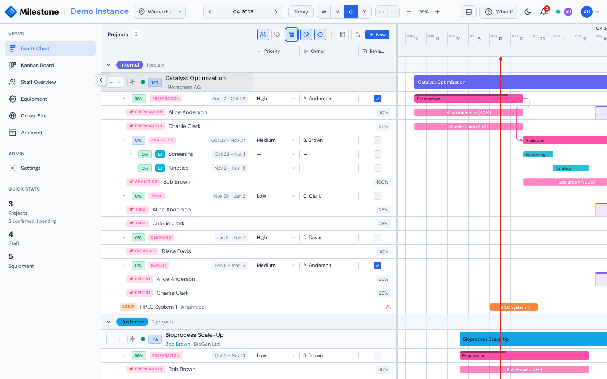The width and height of the screenshot is (607, 379).
Task: Create a new project with New button
Action: (377, 35)
